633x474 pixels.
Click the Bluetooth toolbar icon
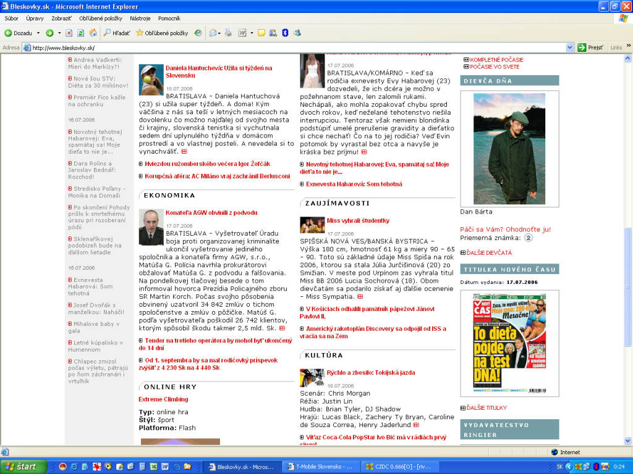(285, 33)
